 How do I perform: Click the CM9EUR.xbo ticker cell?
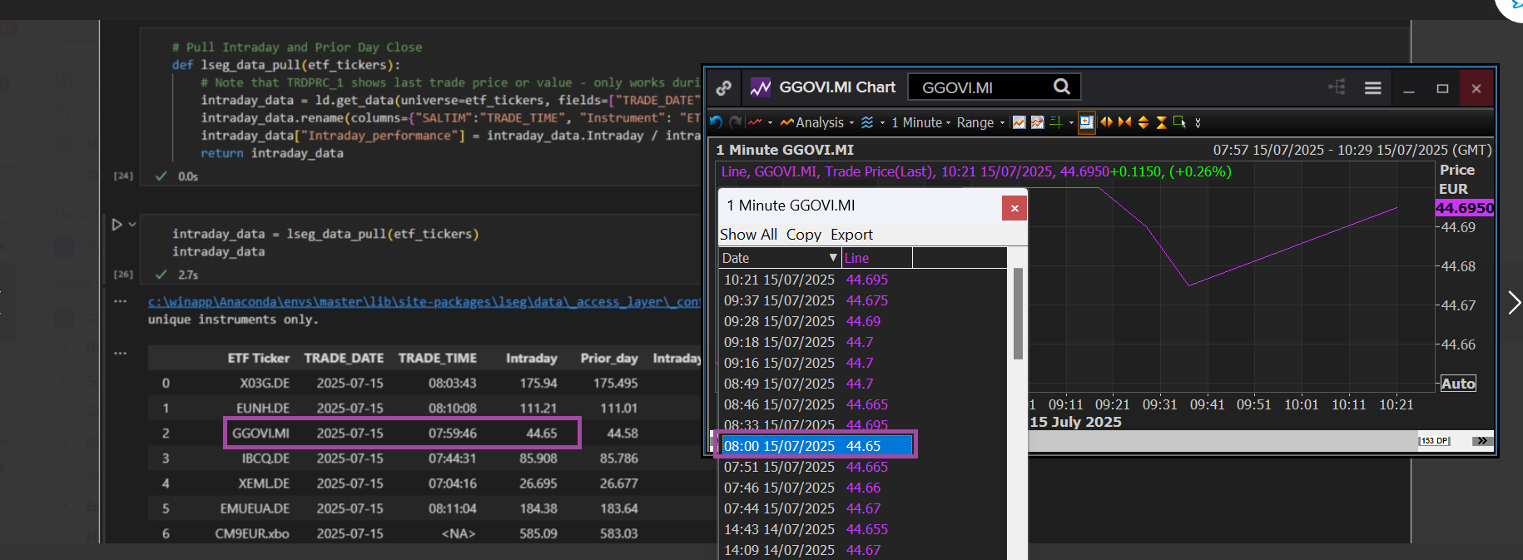252,533
